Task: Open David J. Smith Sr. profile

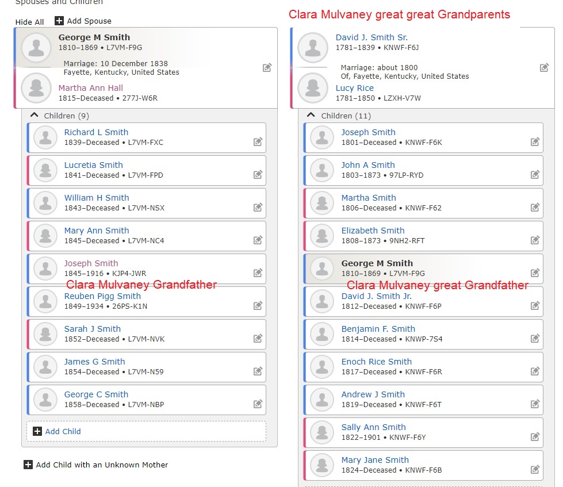Action: click(371, 37)
